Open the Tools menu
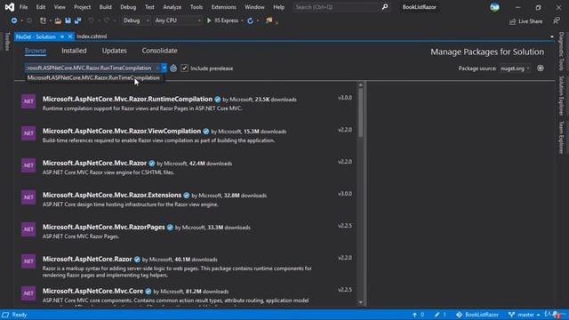Viewport: 569px width, 320px height. tap(196, 7)
